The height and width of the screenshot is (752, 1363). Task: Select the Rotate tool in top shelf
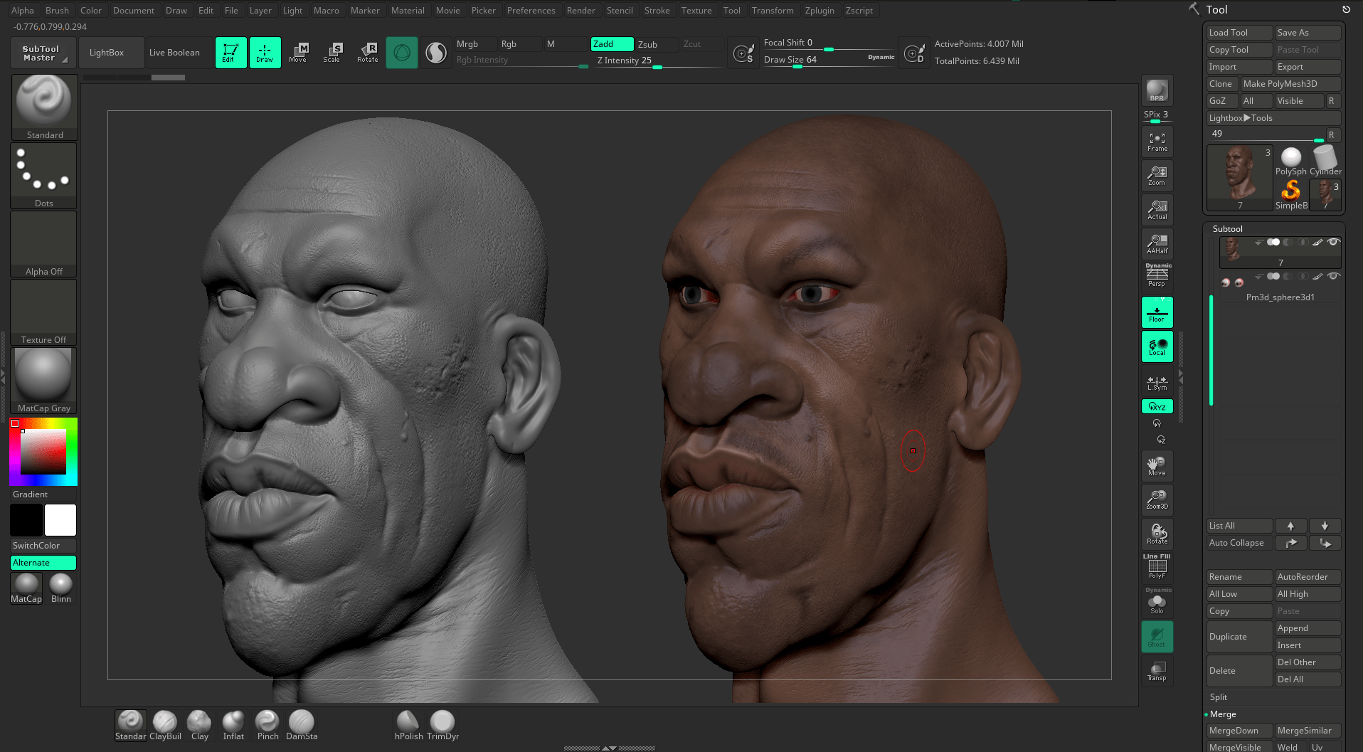point(368,53)
